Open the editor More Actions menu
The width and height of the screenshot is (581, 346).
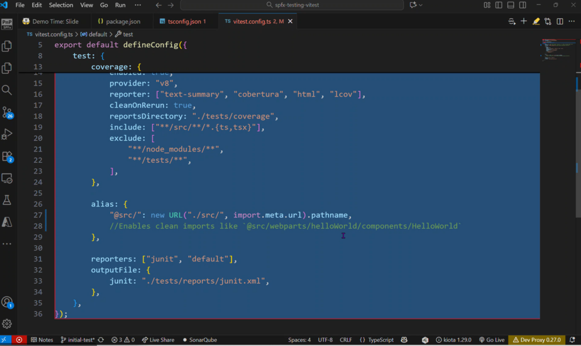click(x=572, y=22)
